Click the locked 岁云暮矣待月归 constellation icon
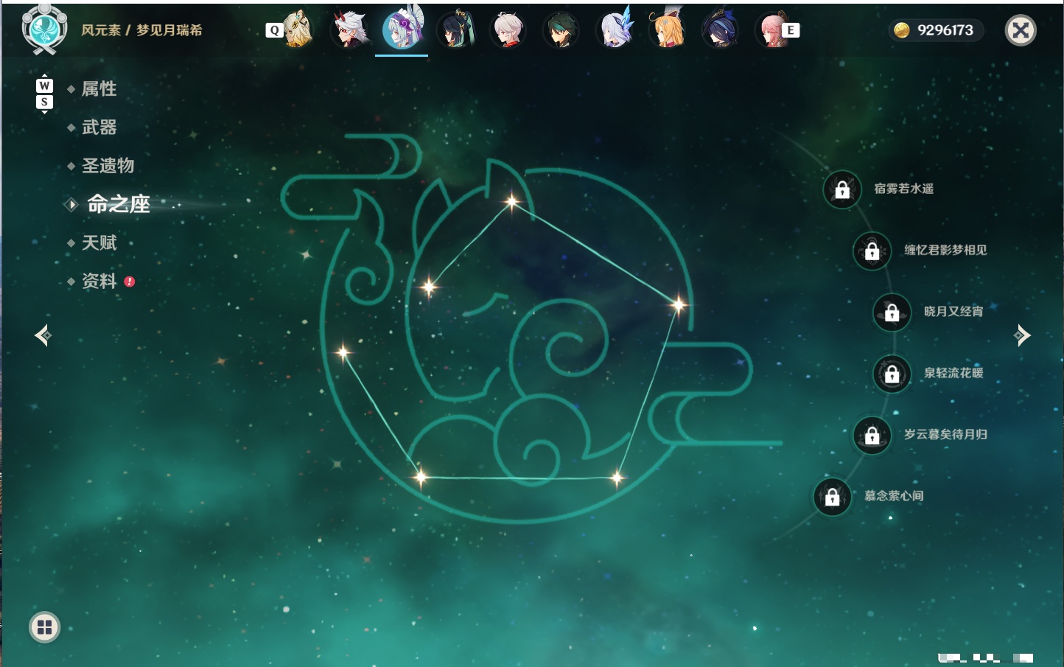This screenshot has height=667, width=1064. coord(872,435)
